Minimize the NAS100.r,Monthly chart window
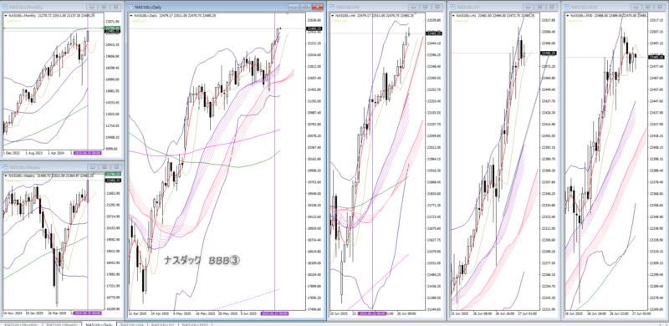 click(92, 7)
